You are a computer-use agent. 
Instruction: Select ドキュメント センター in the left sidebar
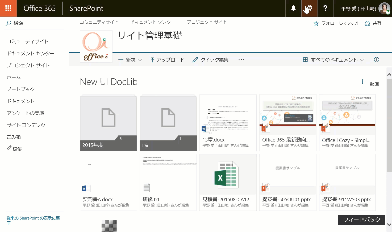[31, 53]
